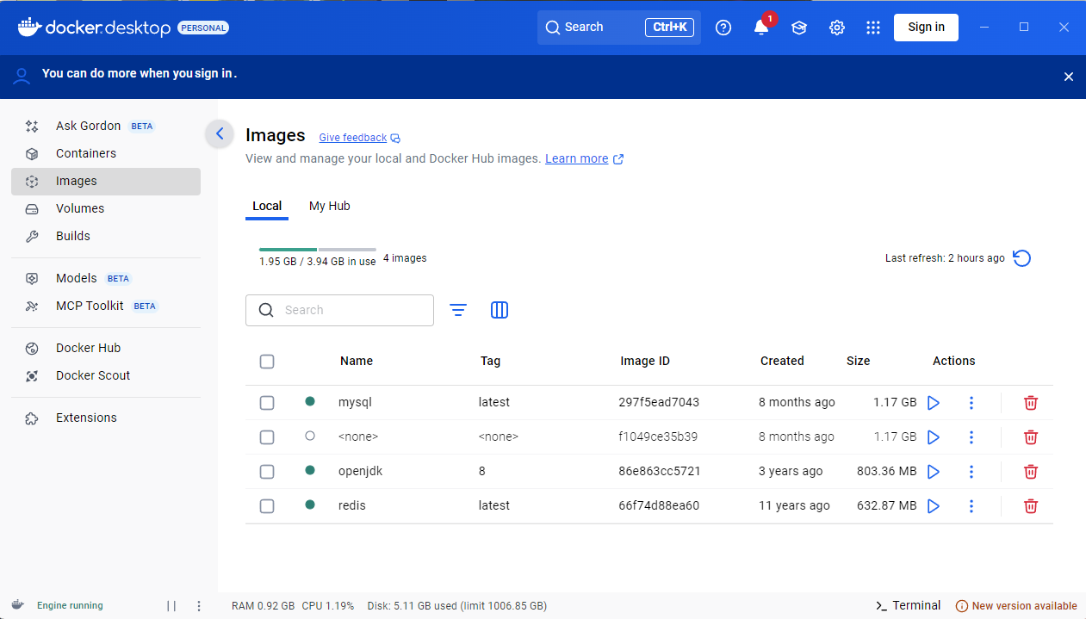Image resolution: width=1086 pixels, height=619 pixels.
Task: Open engine options three-dot menu
Action: coord(199,606)
